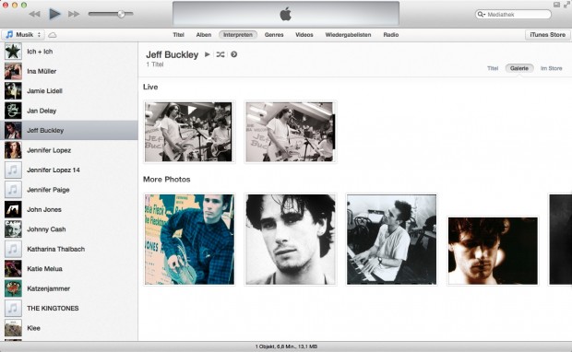Click the volume slider knob
Screen dimensions: 572x352
pos(121,14)
